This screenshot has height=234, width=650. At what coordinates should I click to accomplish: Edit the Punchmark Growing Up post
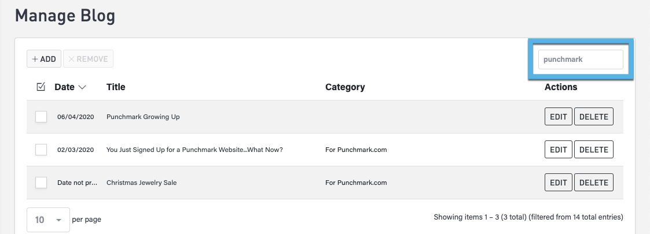pos(559,117)
